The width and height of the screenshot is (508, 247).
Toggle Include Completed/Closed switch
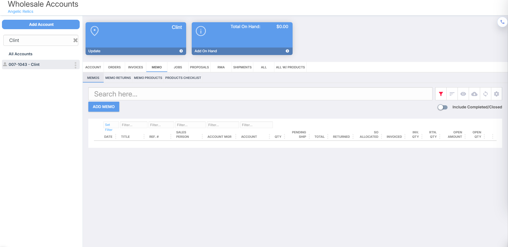pyautogui.click(x=443, y=107)
